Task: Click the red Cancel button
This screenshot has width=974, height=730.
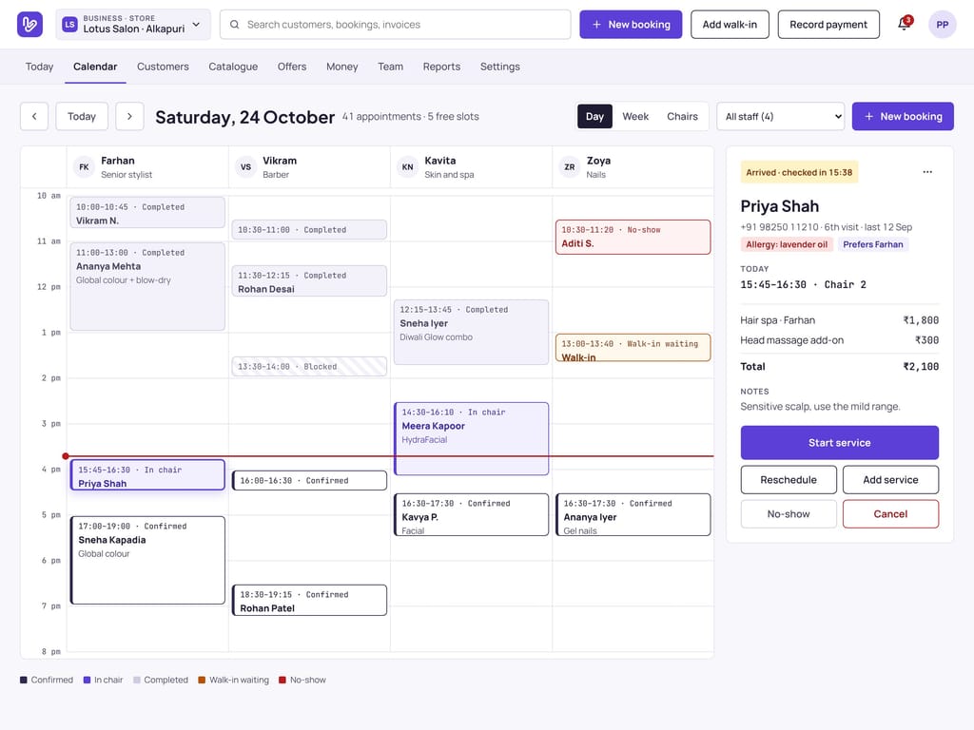Action: click(890, 514)
